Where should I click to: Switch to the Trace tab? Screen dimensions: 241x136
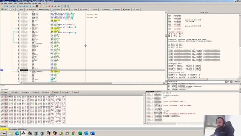[x=136, y=9]
